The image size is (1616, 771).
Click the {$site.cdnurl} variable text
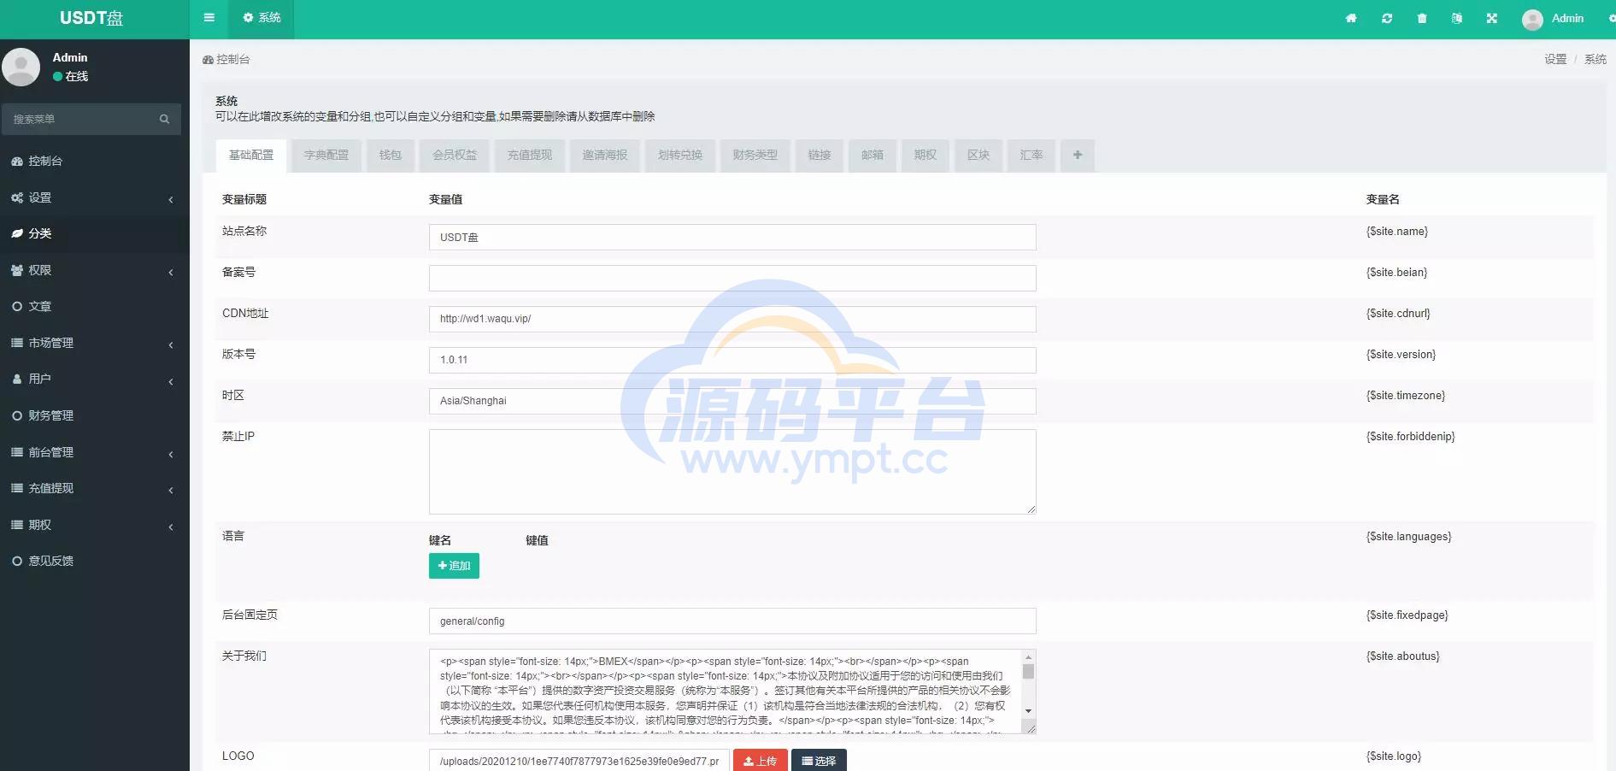click(1398, 314)
